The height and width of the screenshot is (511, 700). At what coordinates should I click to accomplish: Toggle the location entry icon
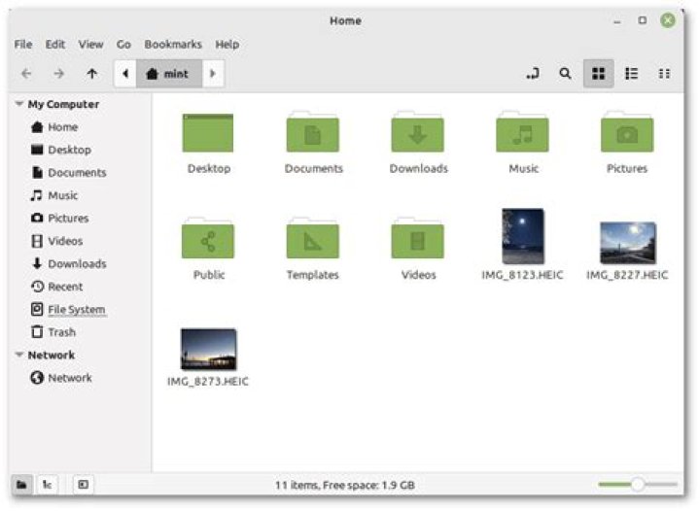pyautogui.click(x=532, y=74)
